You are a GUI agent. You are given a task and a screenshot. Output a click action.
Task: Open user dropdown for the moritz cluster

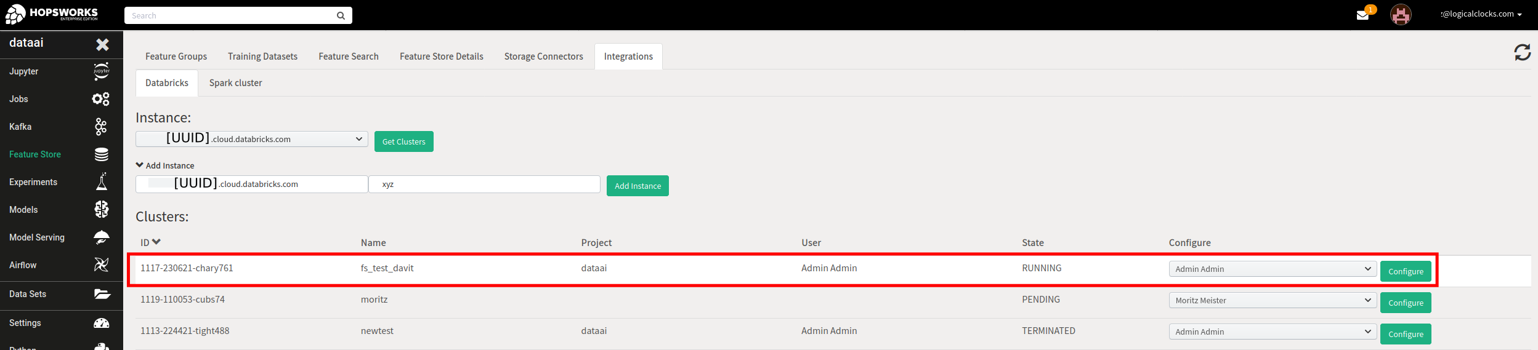click(x=1272, y=300)
